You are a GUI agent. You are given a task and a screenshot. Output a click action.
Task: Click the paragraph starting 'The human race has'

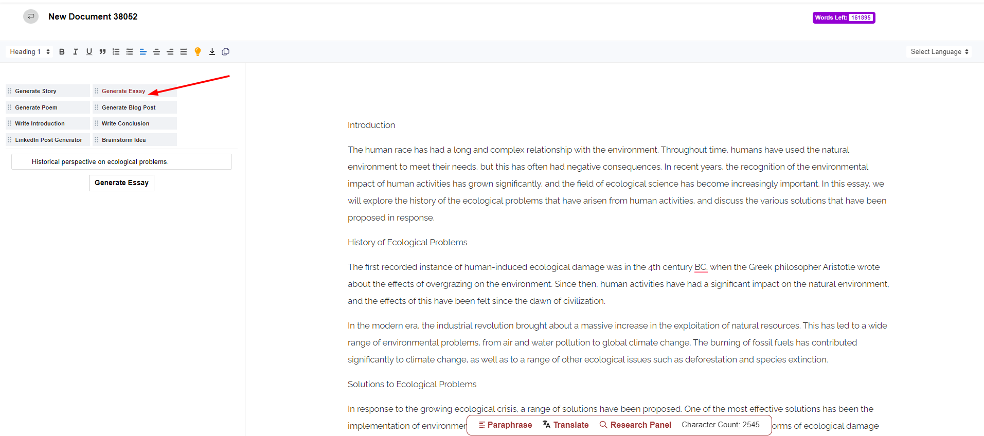[x=617, y=184]
